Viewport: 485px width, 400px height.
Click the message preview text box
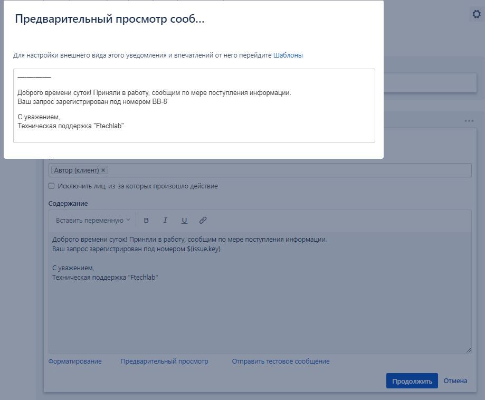pos(193,106)
